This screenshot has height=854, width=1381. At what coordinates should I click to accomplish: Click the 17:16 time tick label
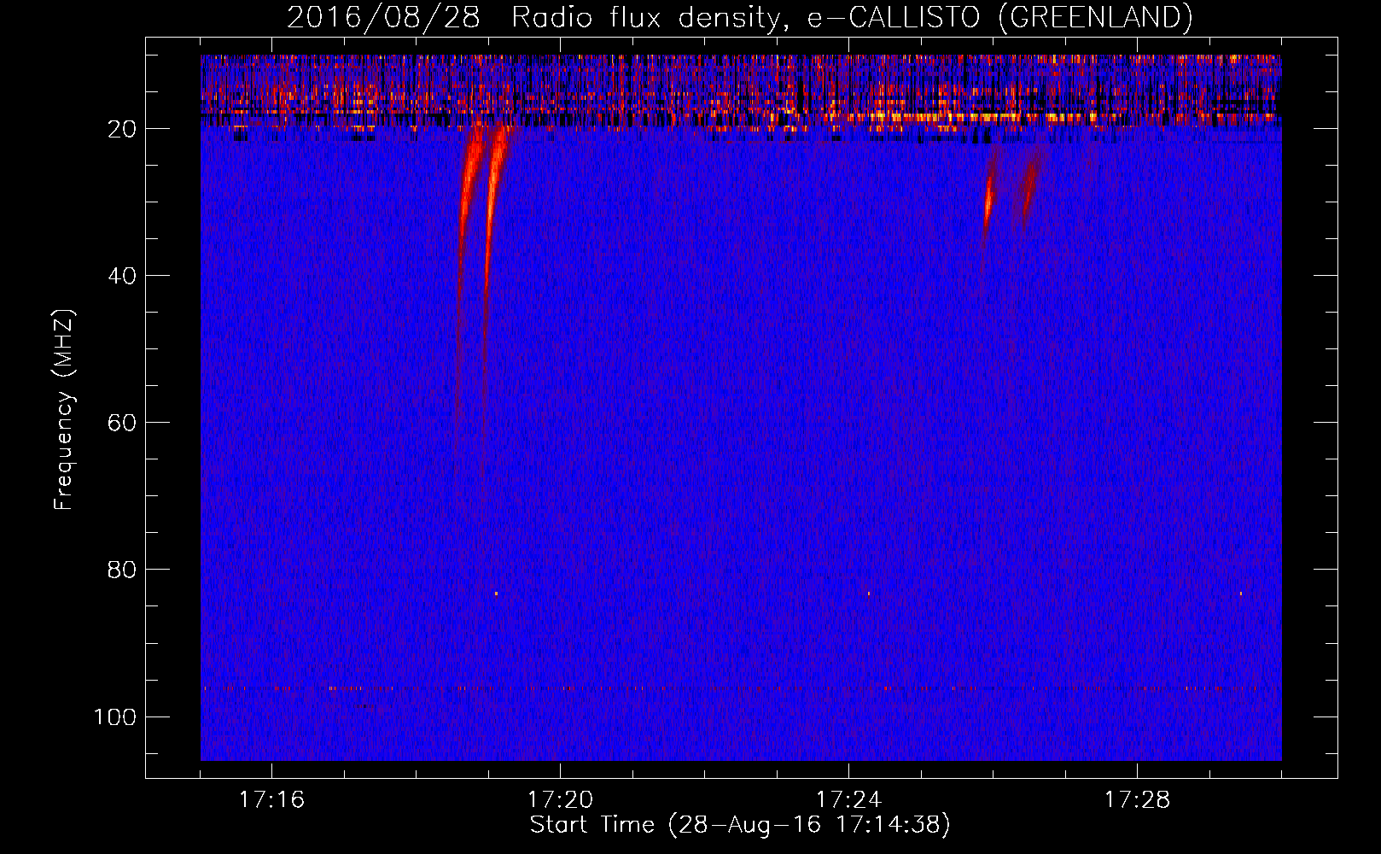(x=271, y=799)
